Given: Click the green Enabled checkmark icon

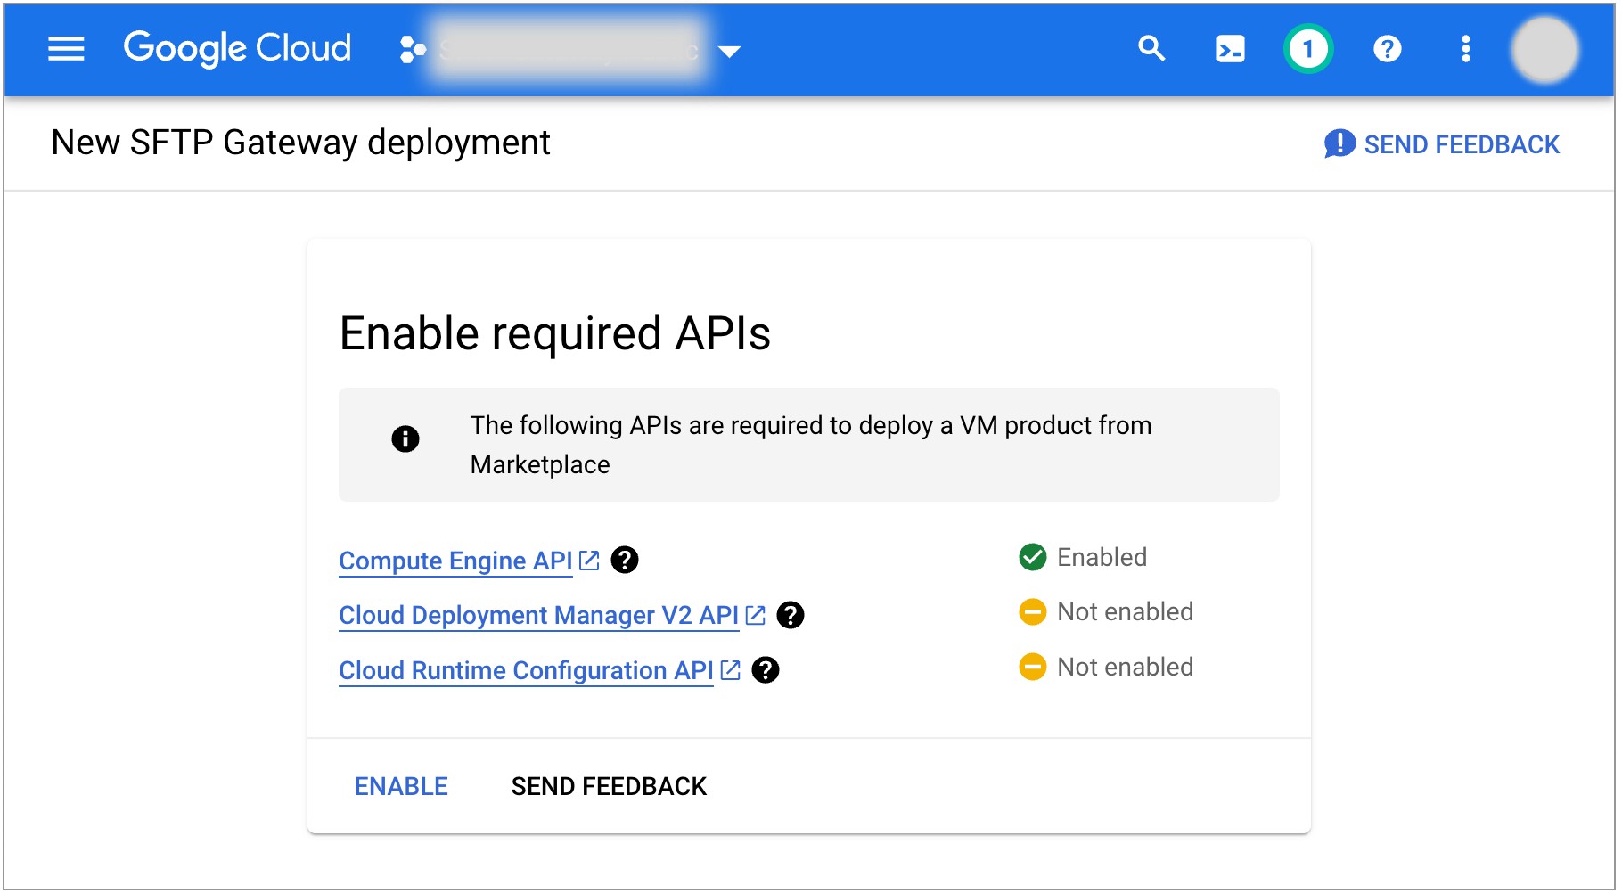Looking at the screenshot, I should coord(1032,557).
